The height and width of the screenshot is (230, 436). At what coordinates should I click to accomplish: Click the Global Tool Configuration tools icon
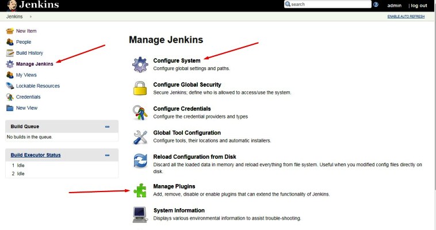[x=140, y=136]
